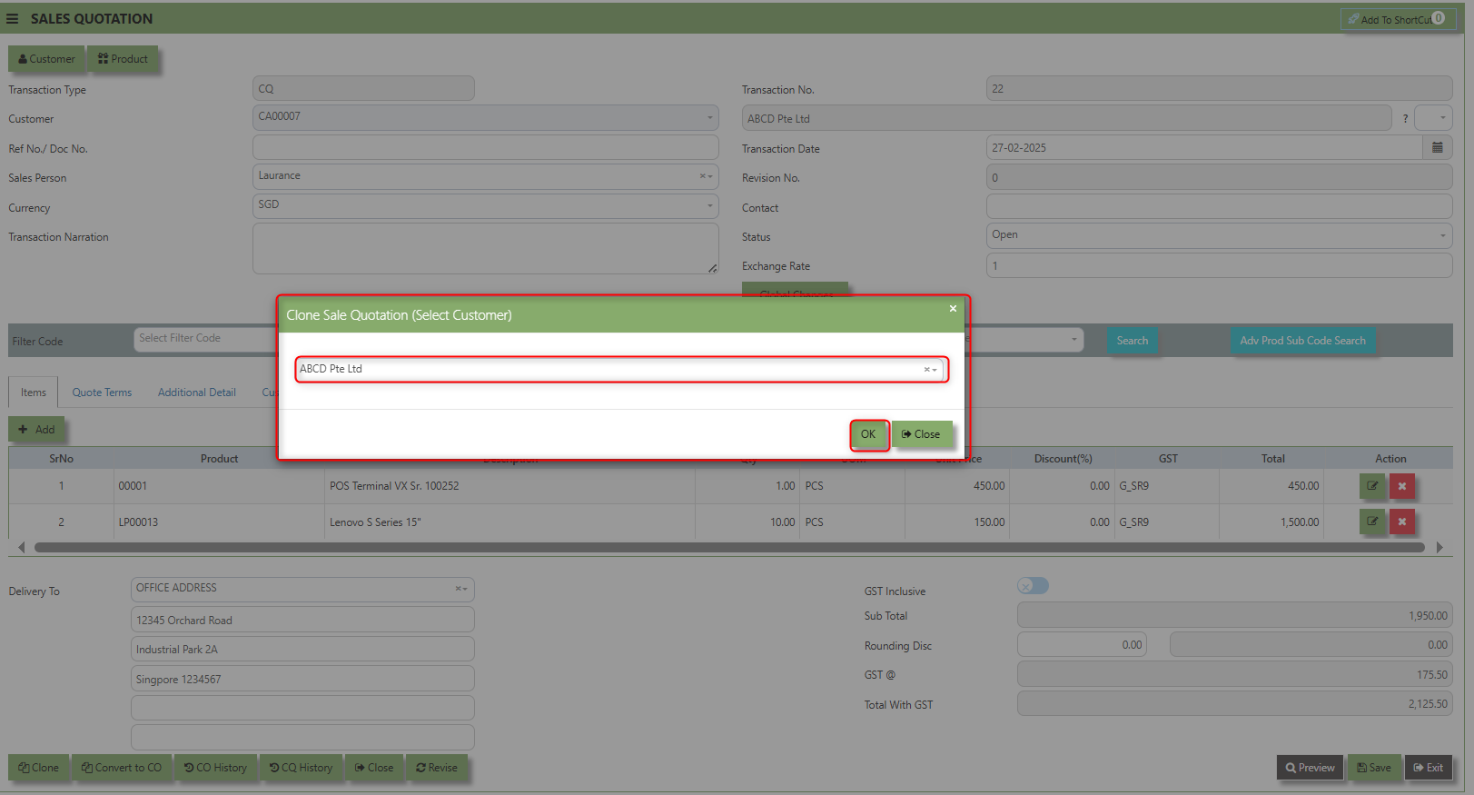This screenshot has height=795, width=1474.
Task: Click the hamburger menu icon
Action: coord(13,18)
